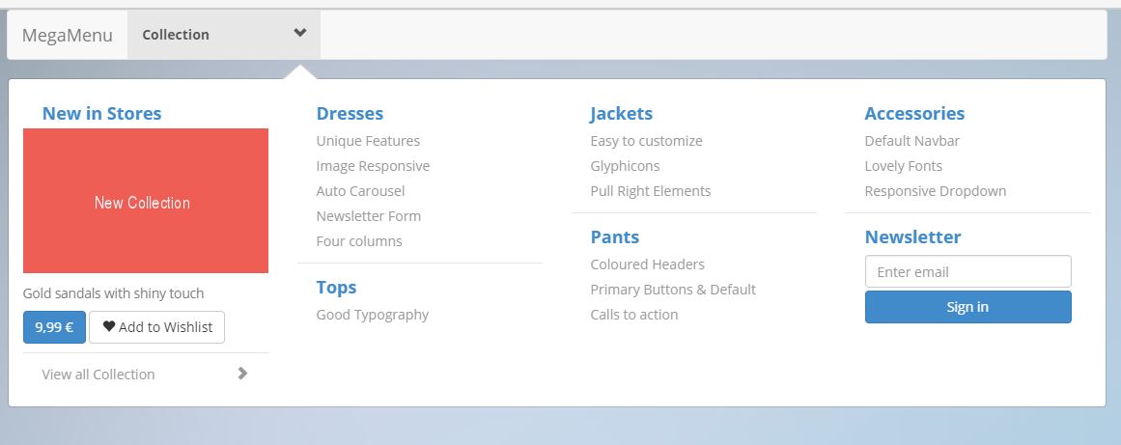Open the Collection dropdown menu
Screen dimensions: 1121x445
[224, 35]
